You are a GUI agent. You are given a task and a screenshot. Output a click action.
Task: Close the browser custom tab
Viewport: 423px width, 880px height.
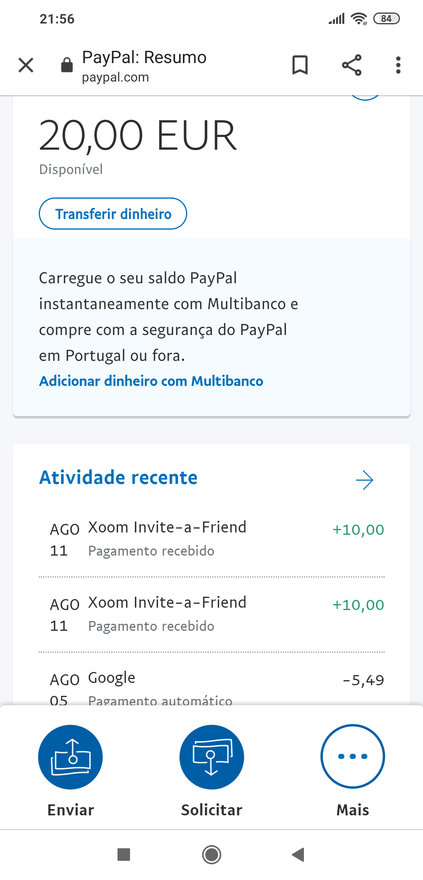(26, 65)
